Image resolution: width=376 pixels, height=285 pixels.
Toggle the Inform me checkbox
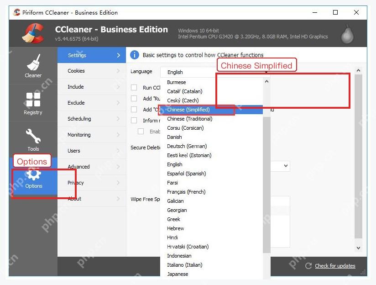[x=134, y=120]
